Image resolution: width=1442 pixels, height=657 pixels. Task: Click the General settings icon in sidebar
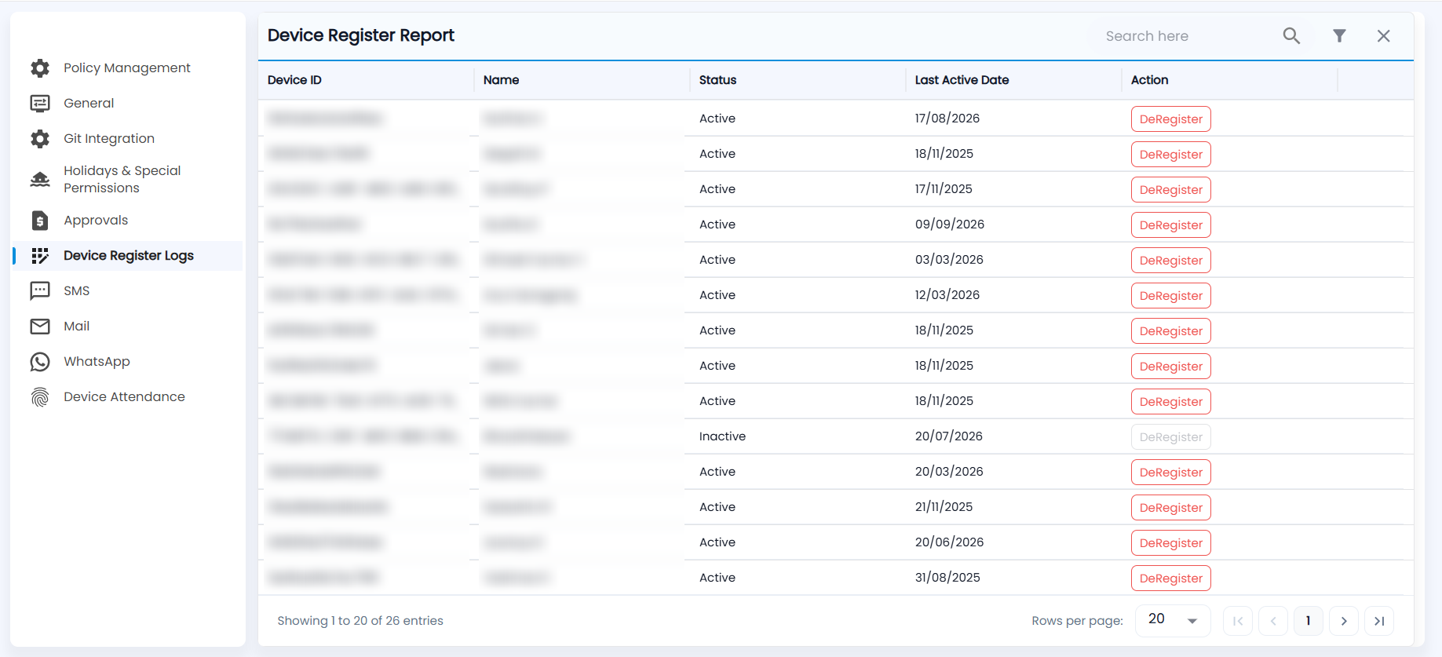(x=40, y=104)
